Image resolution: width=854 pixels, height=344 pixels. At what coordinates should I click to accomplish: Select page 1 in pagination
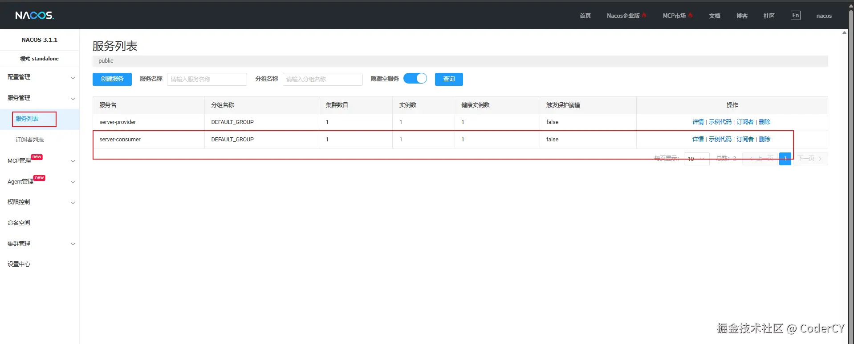[x=785, y=159]
